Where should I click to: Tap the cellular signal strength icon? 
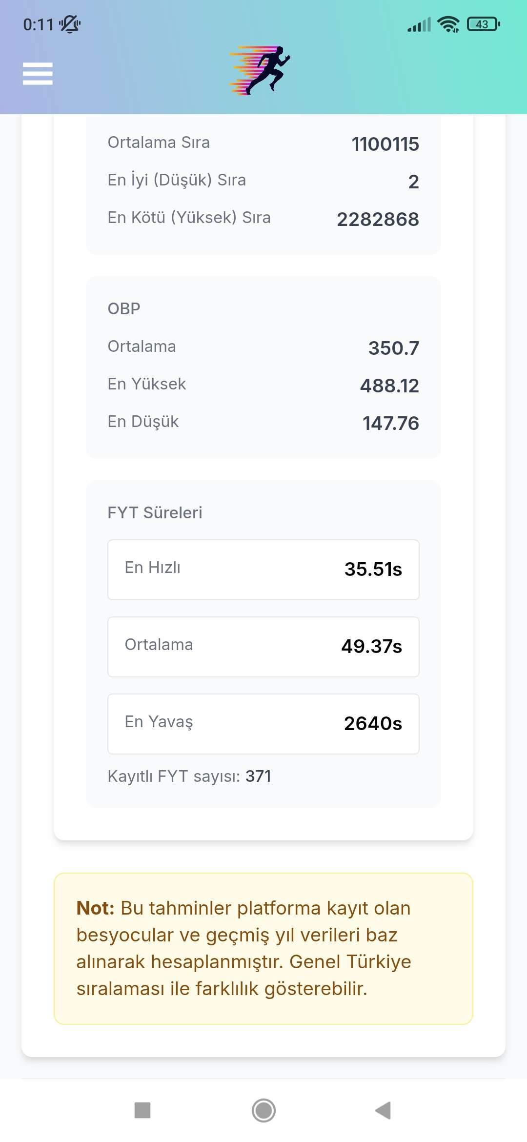(x=419, y=24)
